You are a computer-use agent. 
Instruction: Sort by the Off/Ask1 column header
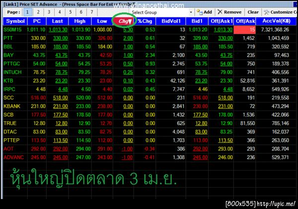(221, 21)
